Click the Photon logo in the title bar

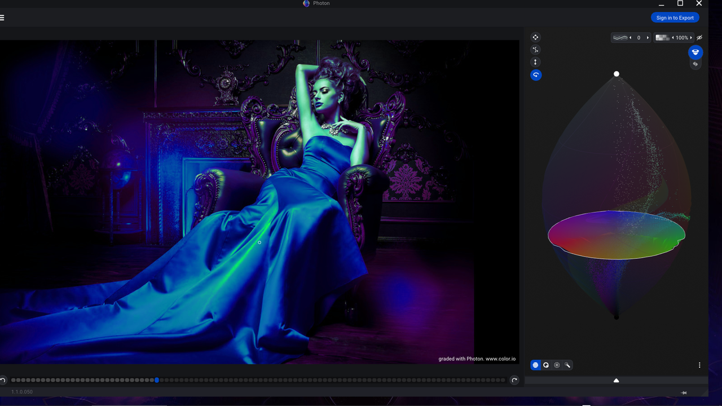(x=306, y=3)
